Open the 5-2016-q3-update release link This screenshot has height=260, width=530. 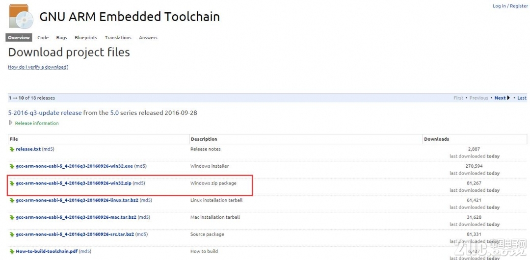click(45, 113)
